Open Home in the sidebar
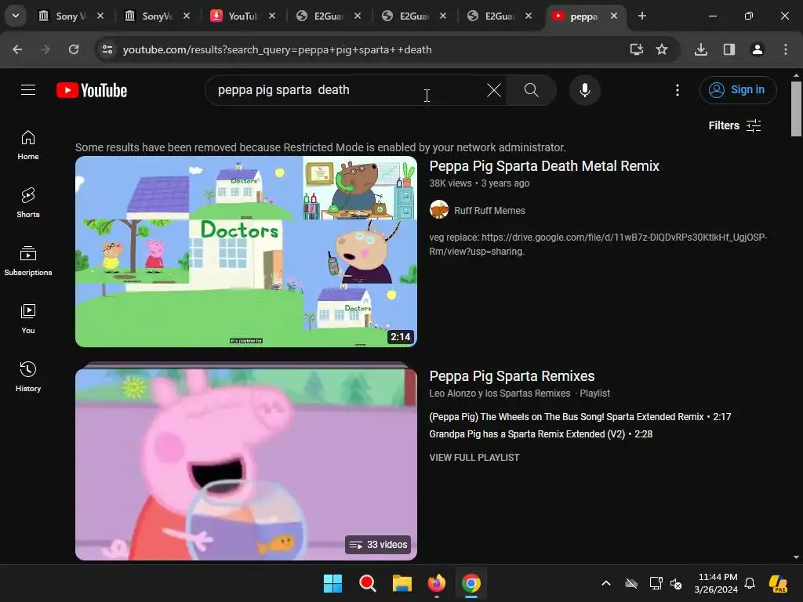This screenshot has width=803, height=602. (x=28, y=145)
